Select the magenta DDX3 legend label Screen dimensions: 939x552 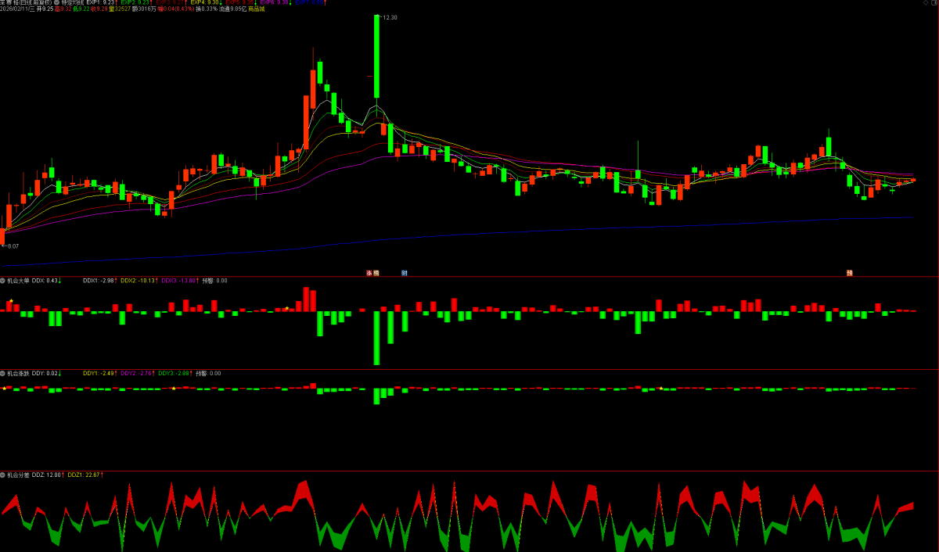pyautogui.click(x=179, y=280)
